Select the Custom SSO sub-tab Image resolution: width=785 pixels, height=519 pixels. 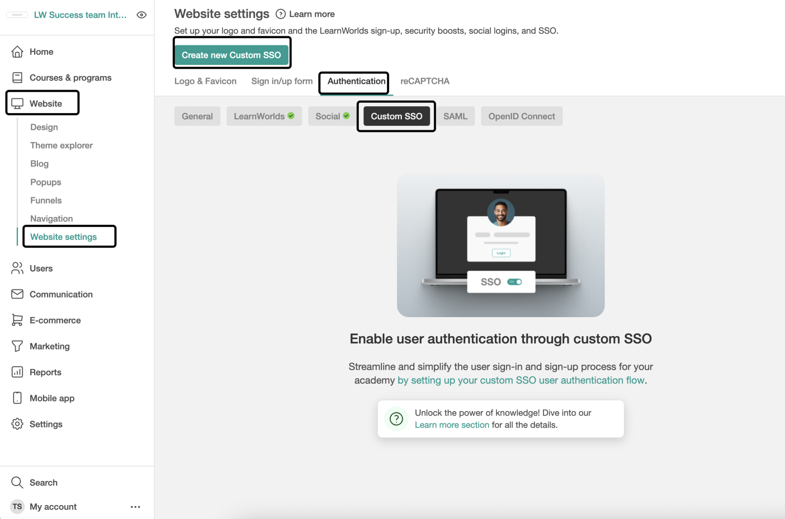(397, 116)
